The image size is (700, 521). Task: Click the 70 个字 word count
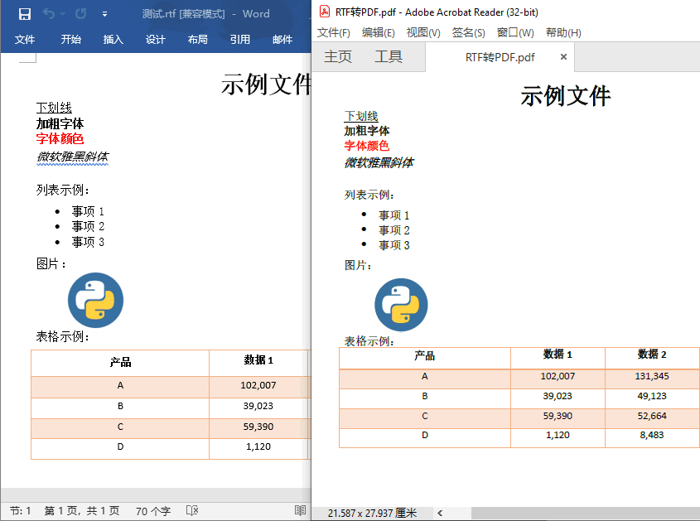tap(153, 511)
